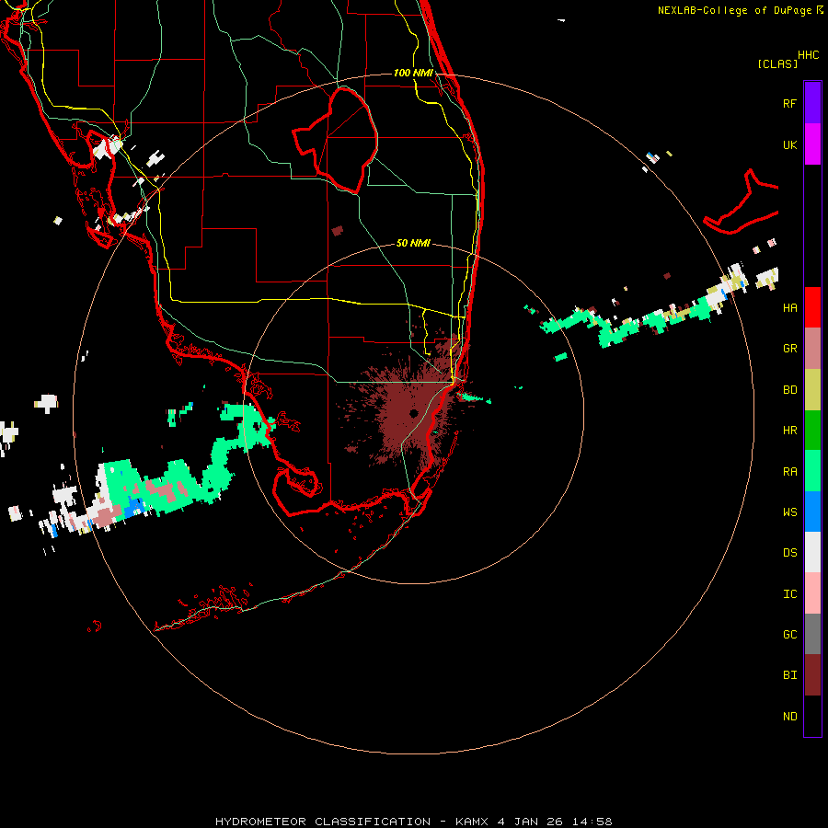Click the WS legend label
Screen dimensions: 828x828
click(x=789, y=512)
